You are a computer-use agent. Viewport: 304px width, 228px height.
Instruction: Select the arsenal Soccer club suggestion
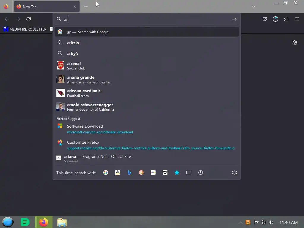[147, 66]
